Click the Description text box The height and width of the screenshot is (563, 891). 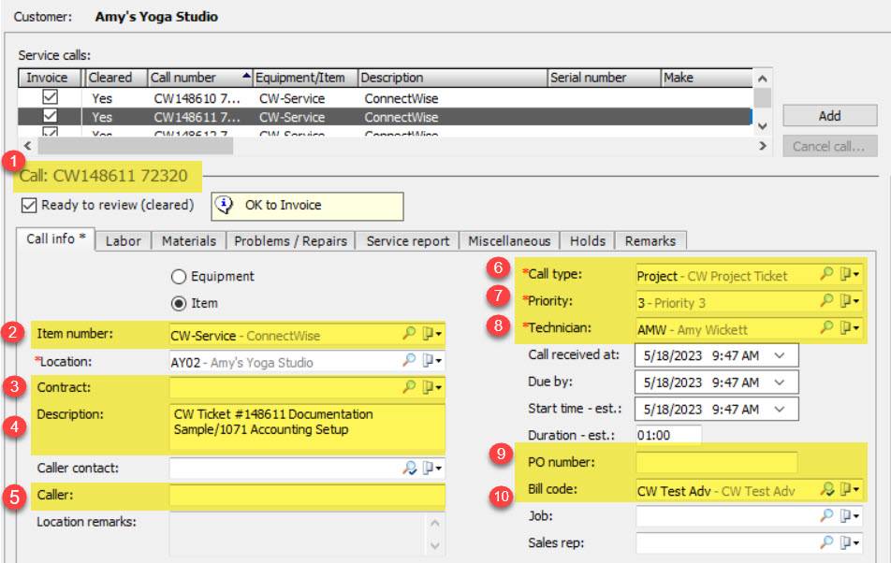[x=307, y=427]
